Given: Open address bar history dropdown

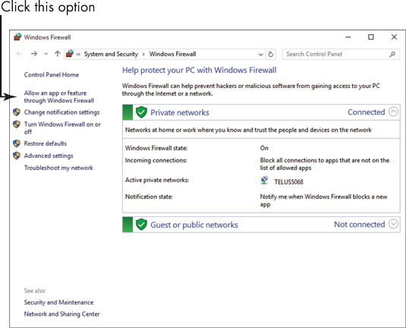Looking at the screenshot, I should pos(261,55).
